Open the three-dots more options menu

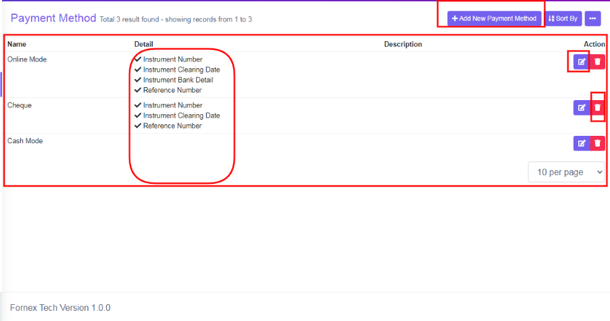pos(592,19)
